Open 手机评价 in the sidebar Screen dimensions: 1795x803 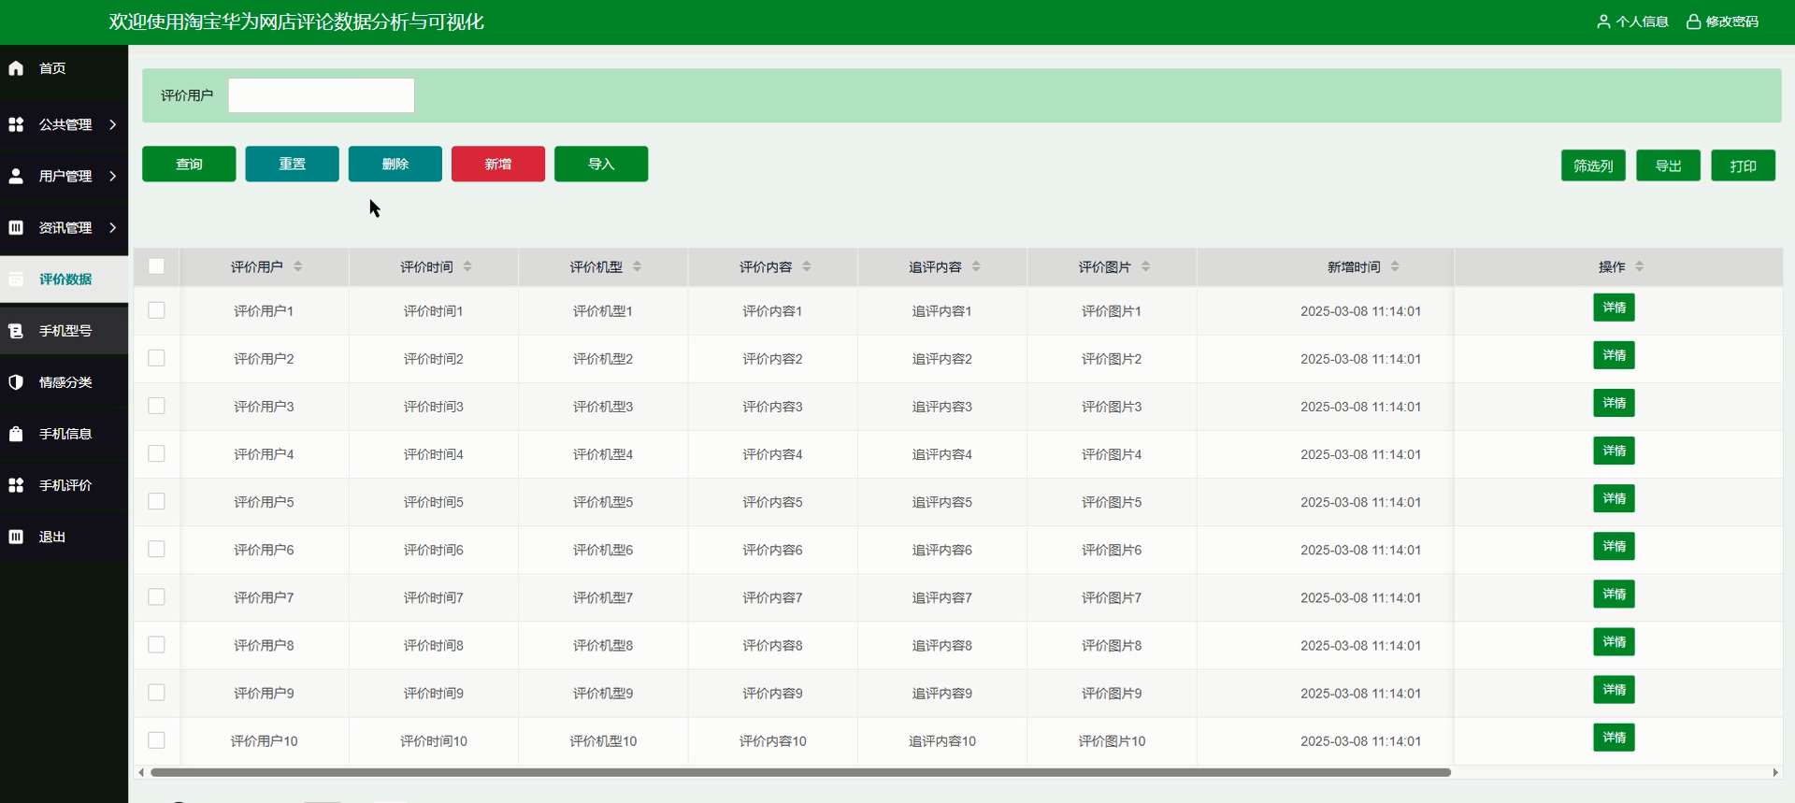point(64,485)
